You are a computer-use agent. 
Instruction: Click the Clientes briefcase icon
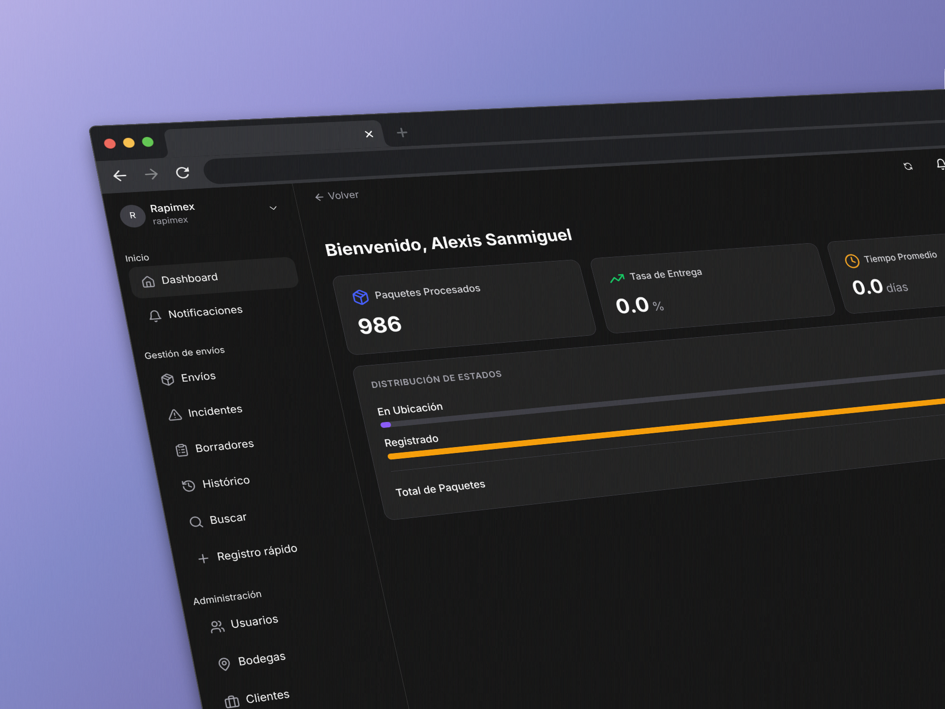click(232, 702)
